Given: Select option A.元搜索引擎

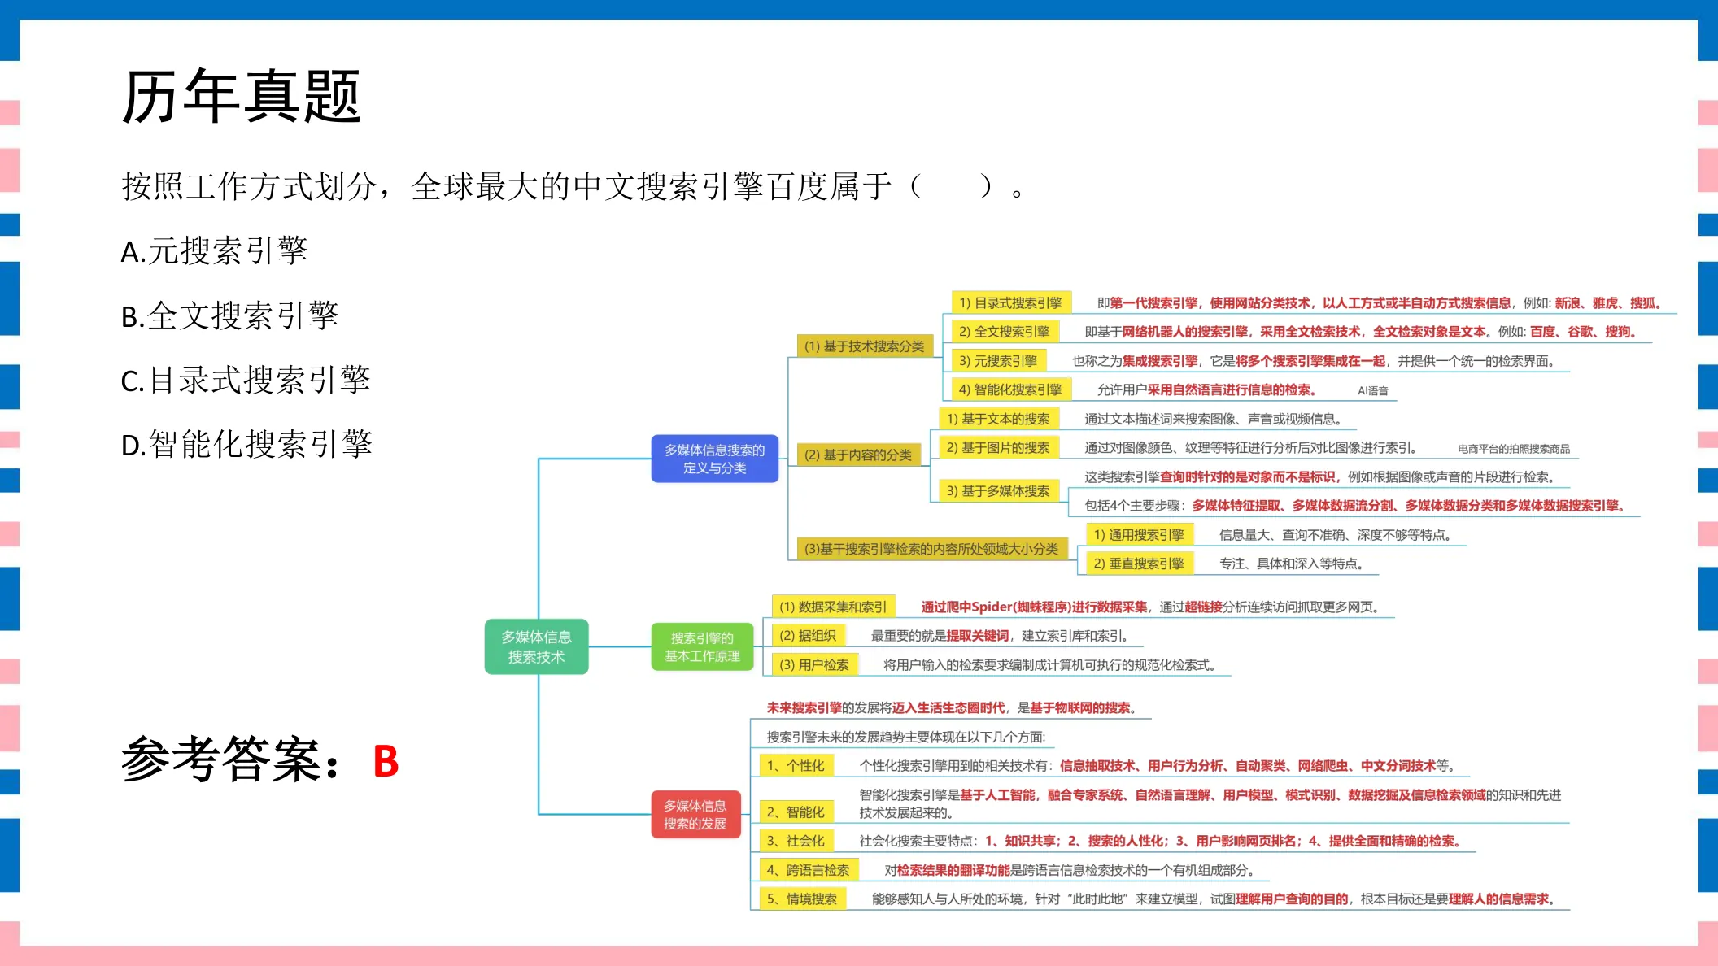Looking at the screenshot, I should tap(214, 250).
